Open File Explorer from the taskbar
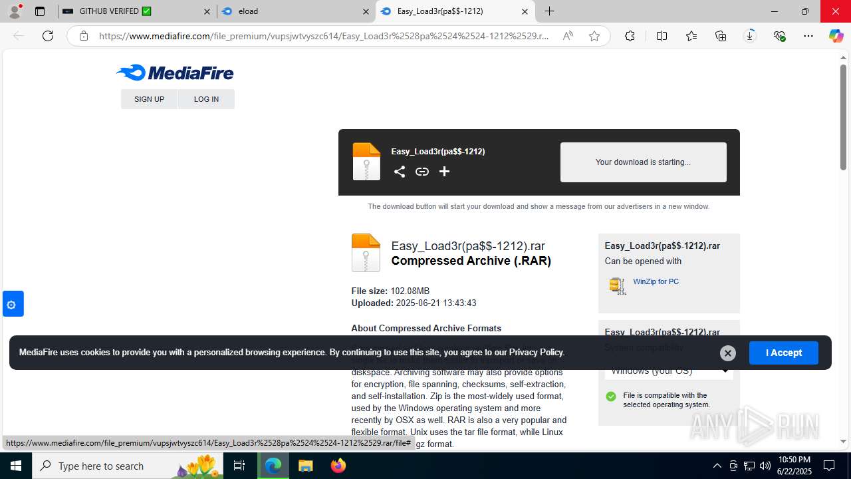 click(x=305, y=466)
